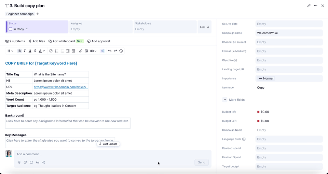The image size is (328, 174).
Task: Open the In Copy status dropdown
Action: tap(21, 29)
